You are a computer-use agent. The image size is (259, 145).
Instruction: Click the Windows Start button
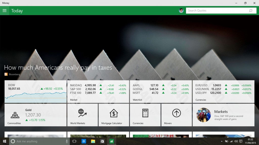point(5,141)
